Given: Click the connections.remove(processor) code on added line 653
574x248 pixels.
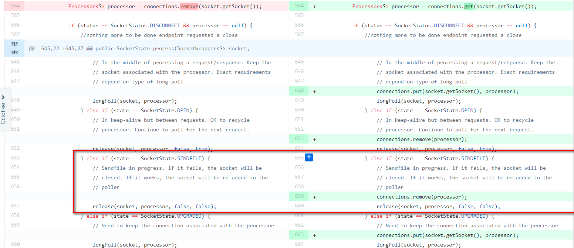Looking at the screenshot, I should pos(422,139).
